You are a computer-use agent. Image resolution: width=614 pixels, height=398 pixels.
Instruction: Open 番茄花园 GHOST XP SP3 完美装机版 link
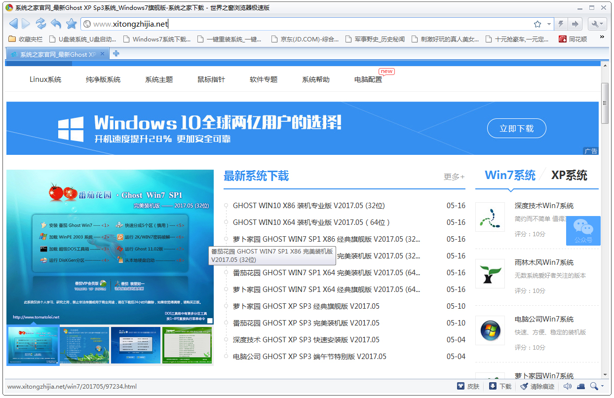coord(306,323)
